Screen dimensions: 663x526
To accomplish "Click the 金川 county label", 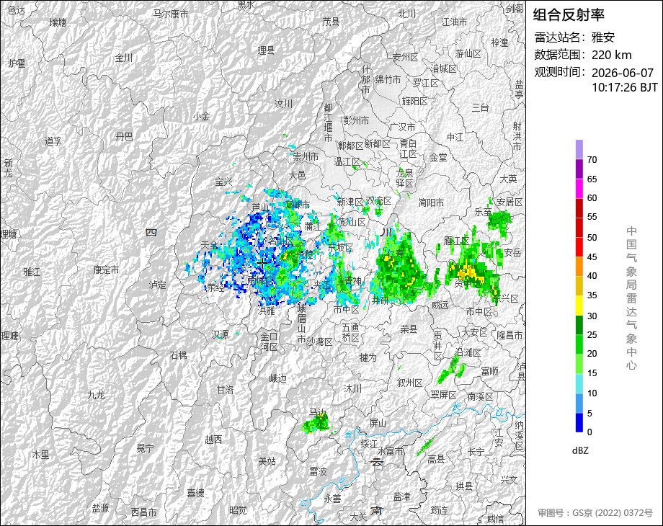I will point(124,58).
